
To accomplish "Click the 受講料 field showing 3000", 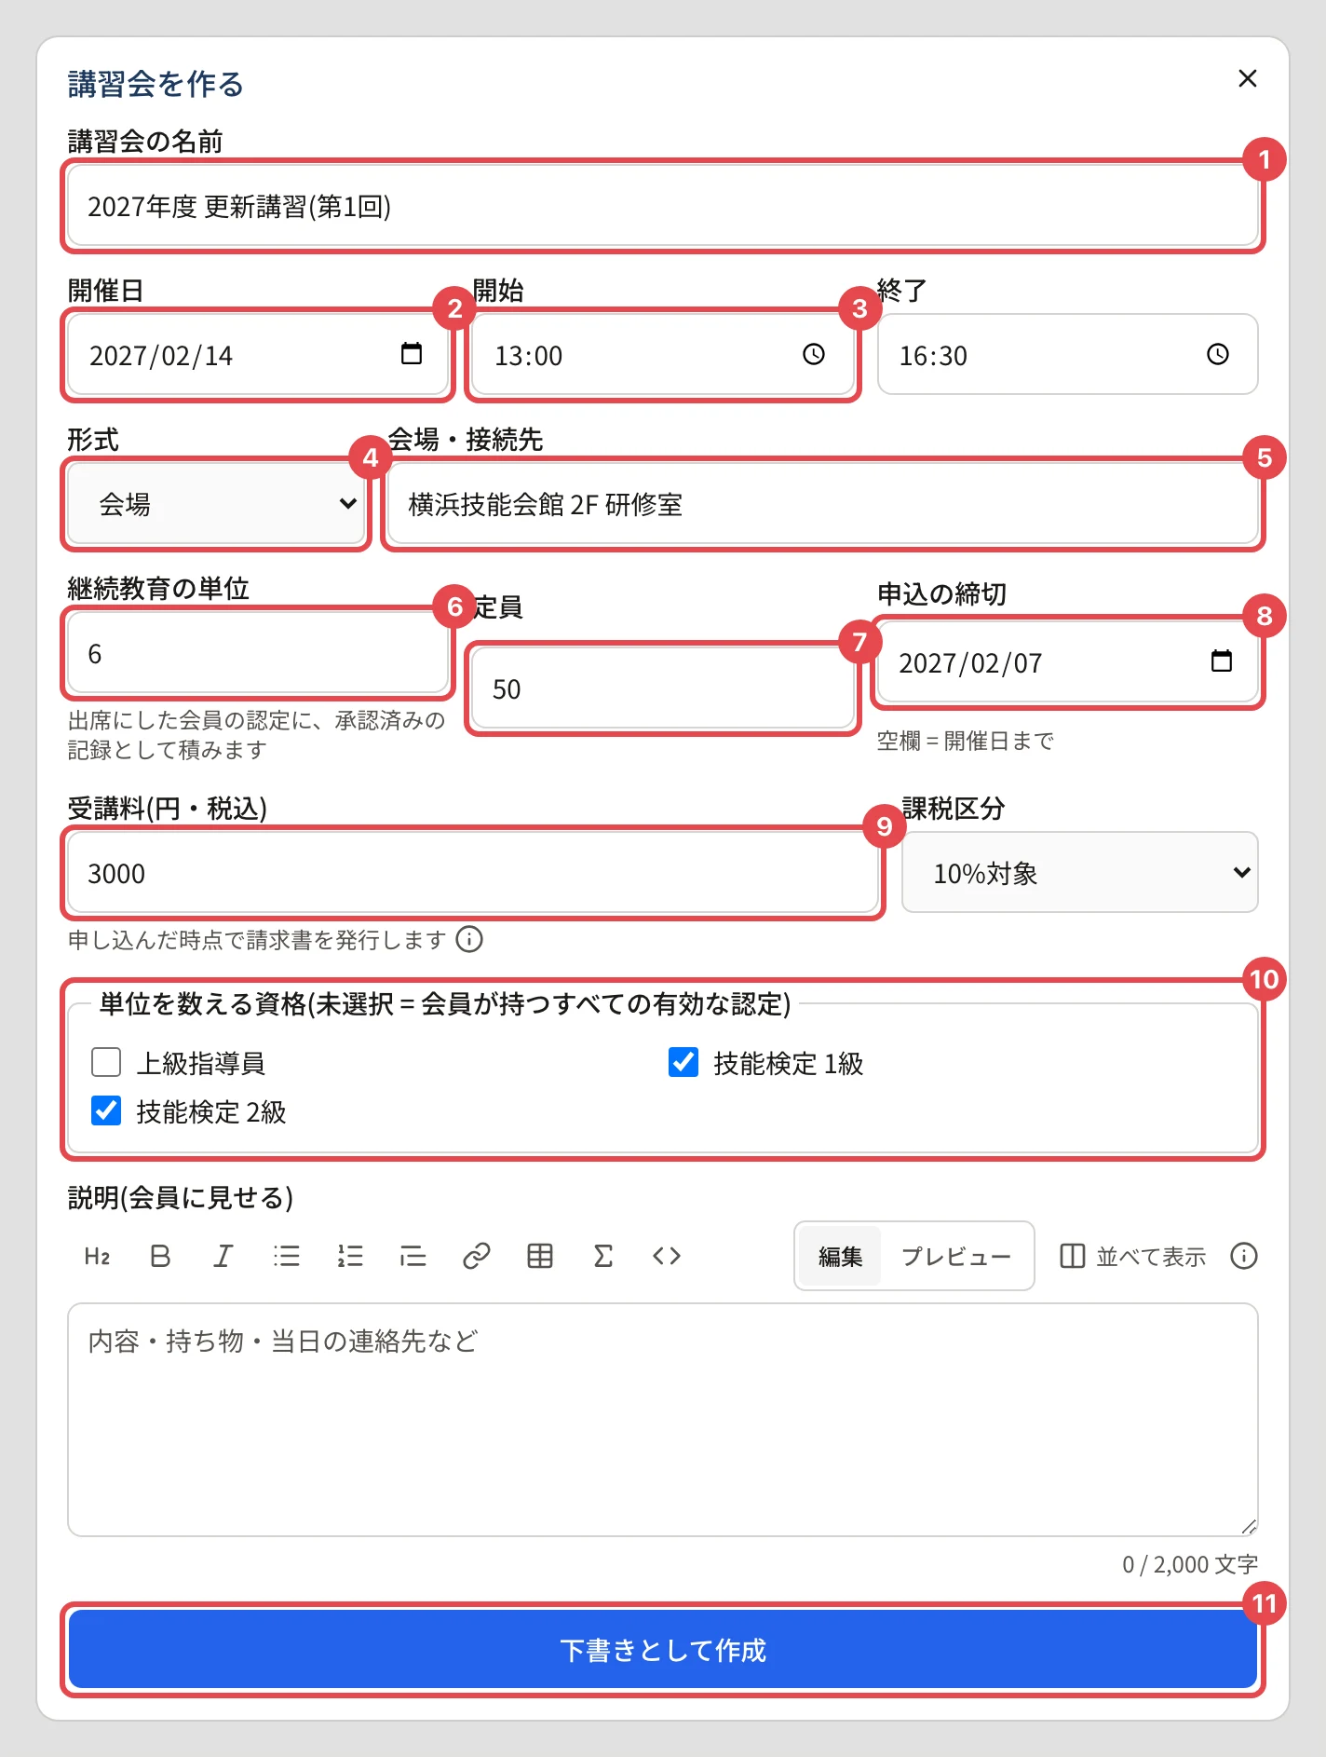I will pyautogui.click(x=473, y=873).
